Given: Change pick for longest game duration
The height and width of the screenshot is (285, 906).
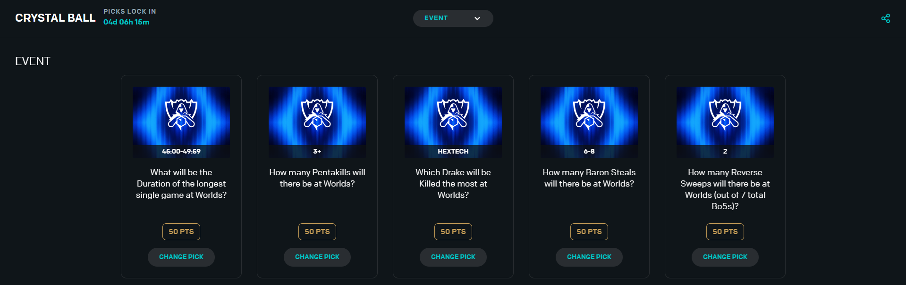Looking at the screenshot, I should [x=181, y=257].
